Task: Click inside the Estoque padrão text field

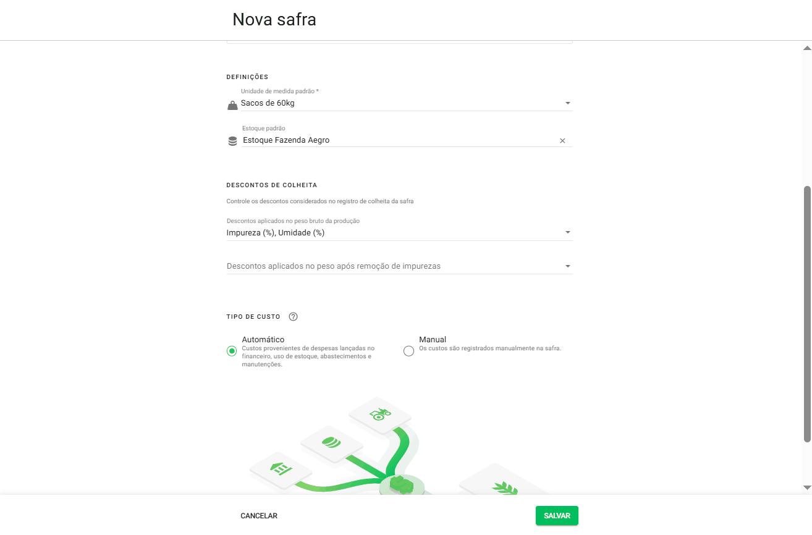Action: [371, 140]
